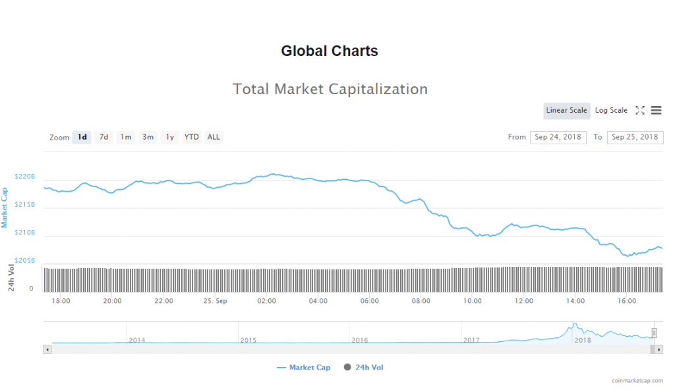Set zoom to 1y range

[x=170, y=137]
